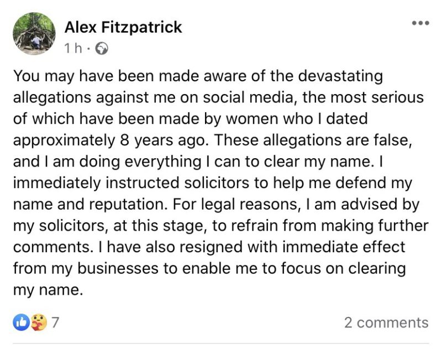Open the three-dot post options menu
The width and height of the screenshot is (442, 349).
(420, 23)
